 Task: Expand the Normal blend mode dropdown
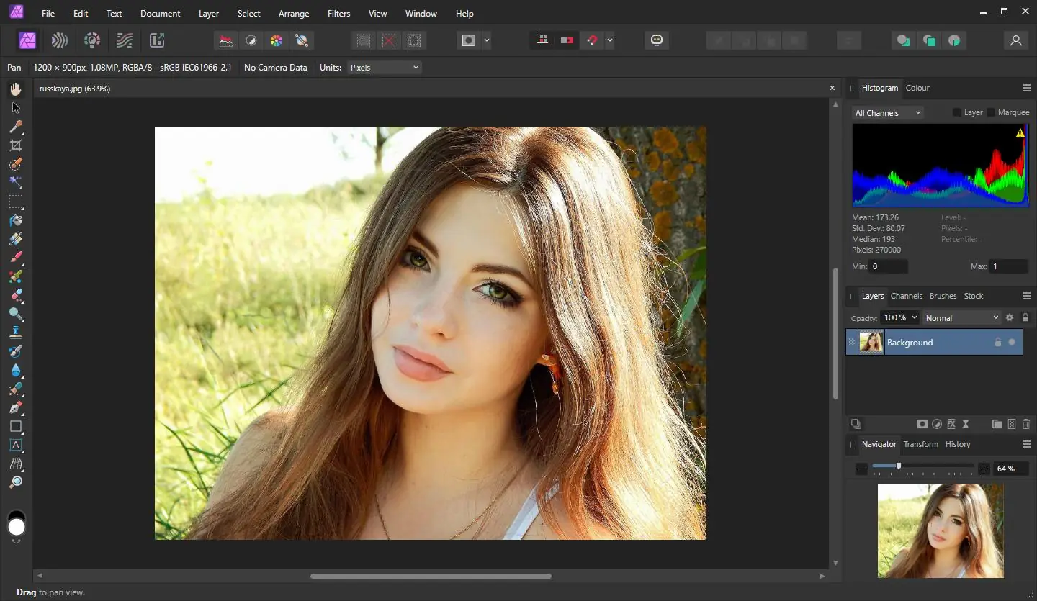point(962,317)
